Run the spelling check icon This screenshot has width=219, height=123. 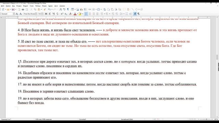64,10
